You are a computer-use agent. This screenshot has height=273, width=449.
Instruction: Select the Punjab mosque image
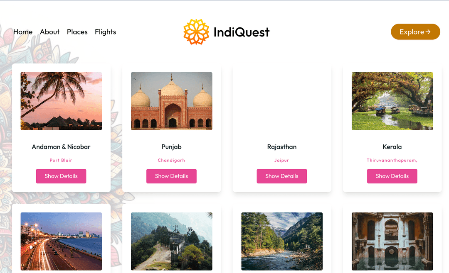coord(171,101)
